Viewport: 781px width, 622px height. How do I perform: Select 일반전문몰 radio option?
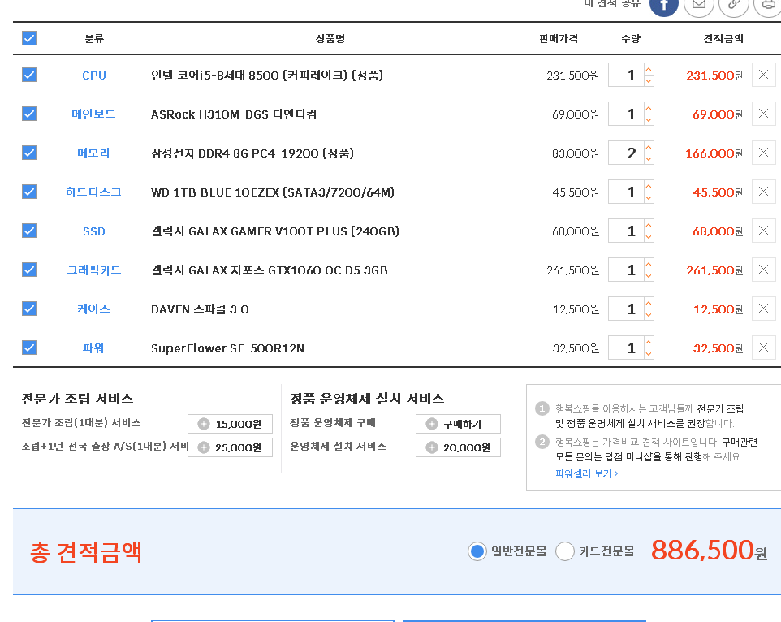coord(477,551)
